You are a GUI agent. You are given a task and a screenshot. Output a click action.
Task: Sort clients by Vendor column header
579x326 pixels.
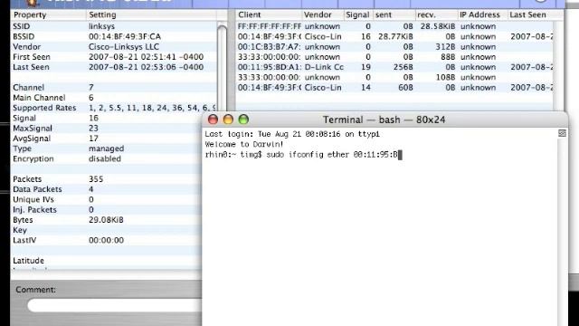322,14
